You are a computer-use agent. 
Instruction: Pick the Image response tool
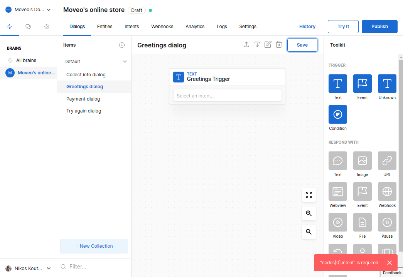click(x=363, y=161)
